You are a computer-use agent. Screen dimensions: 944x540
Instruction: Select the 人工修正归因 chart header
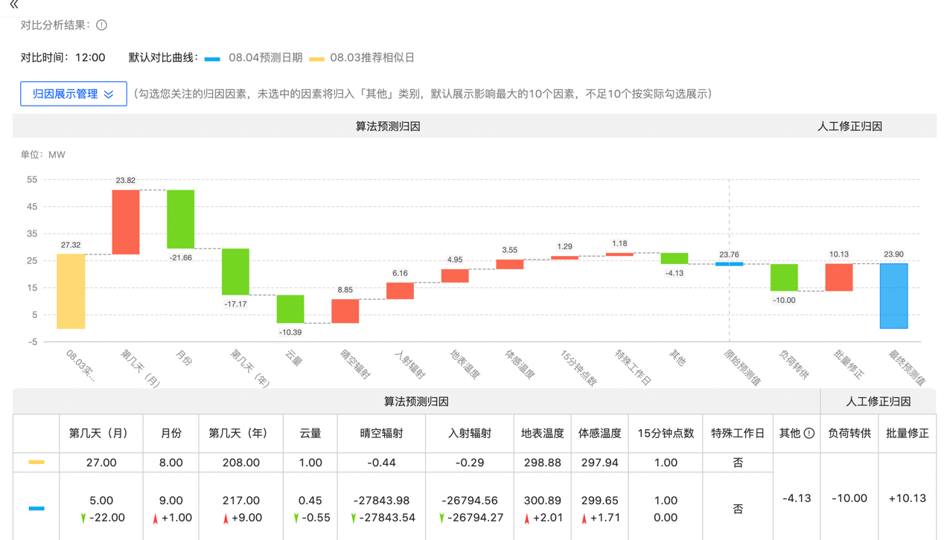[x=849, y=126]
